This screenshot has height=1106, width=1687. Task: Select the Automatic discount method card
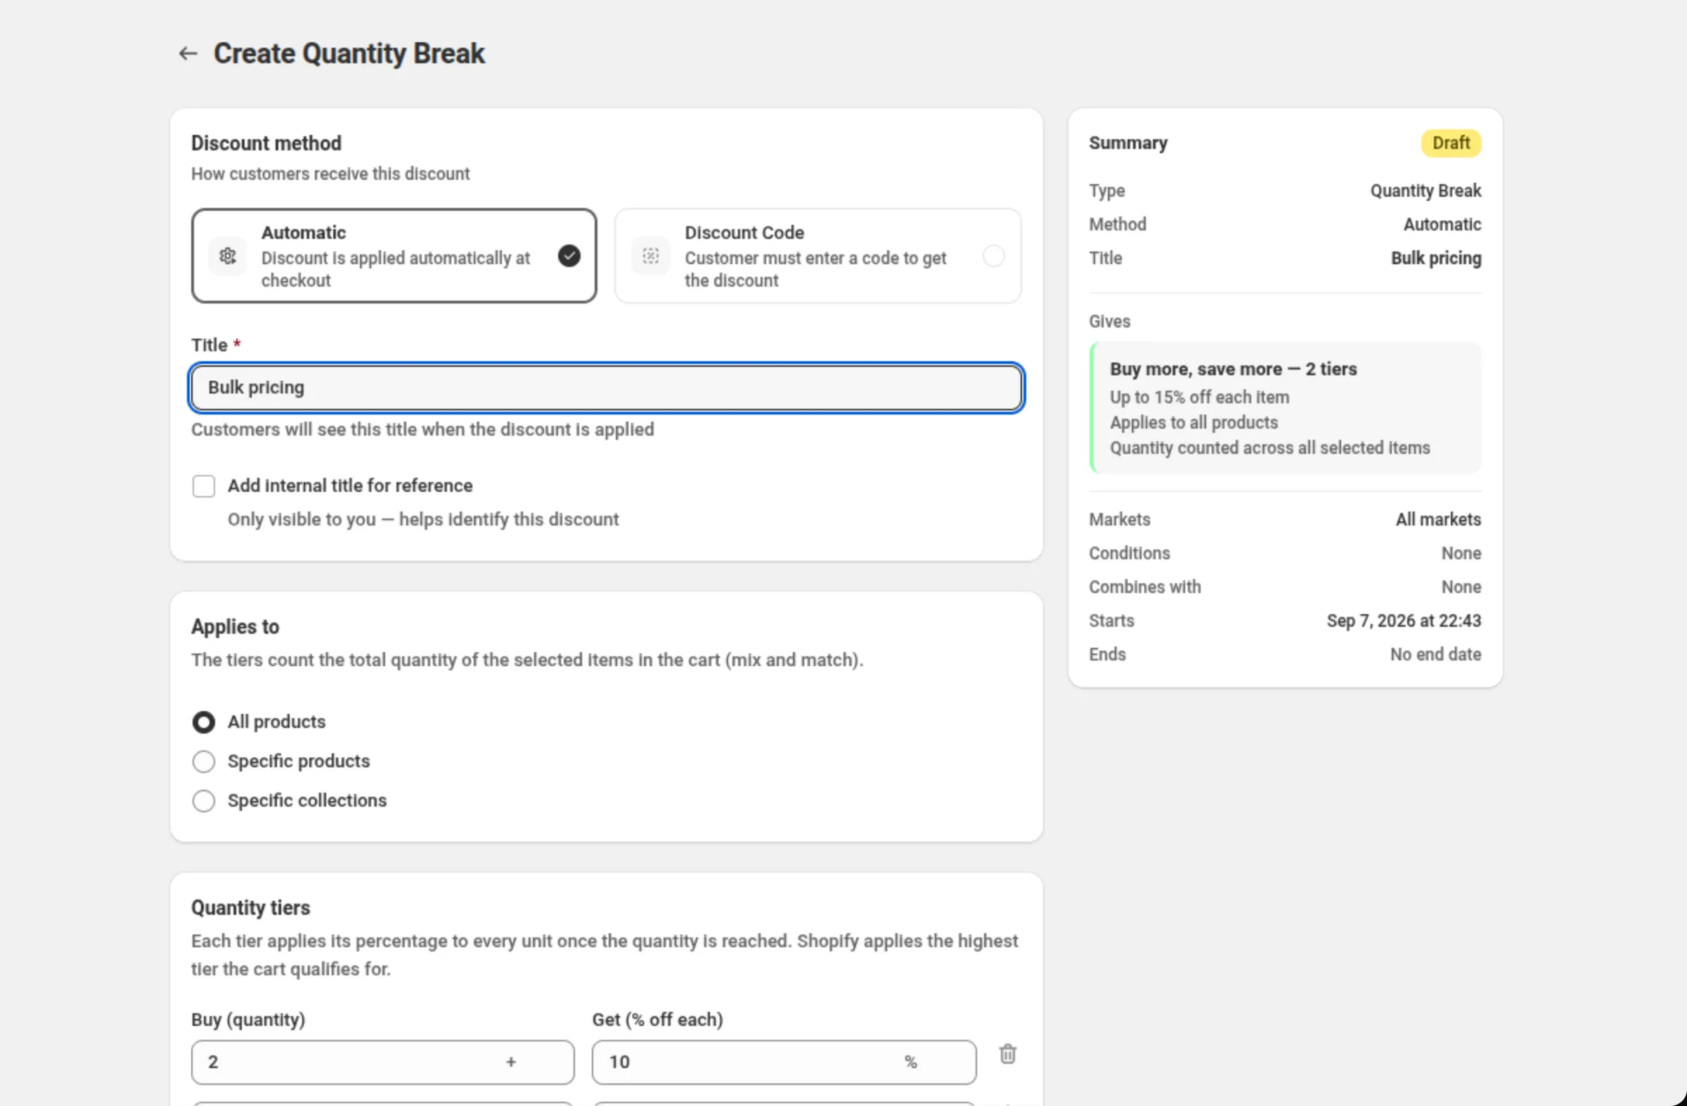coord(394,256)
